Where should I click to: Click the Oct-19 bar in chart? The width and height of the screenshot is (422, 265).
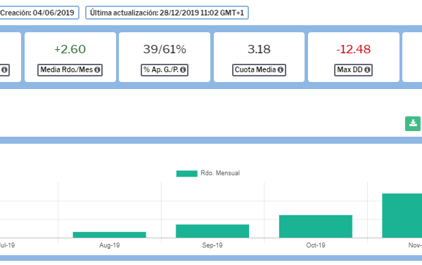[316, 226]
